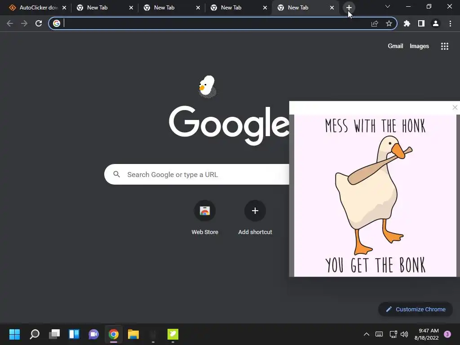Share this page using the share icon
This screenshot has width=460, height=345.
[x=375, y=23]
